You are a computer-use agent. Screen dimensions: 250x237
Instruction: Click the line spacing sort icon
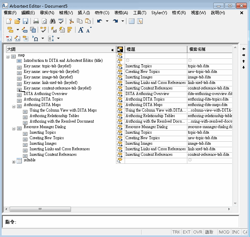click(51, 38)
